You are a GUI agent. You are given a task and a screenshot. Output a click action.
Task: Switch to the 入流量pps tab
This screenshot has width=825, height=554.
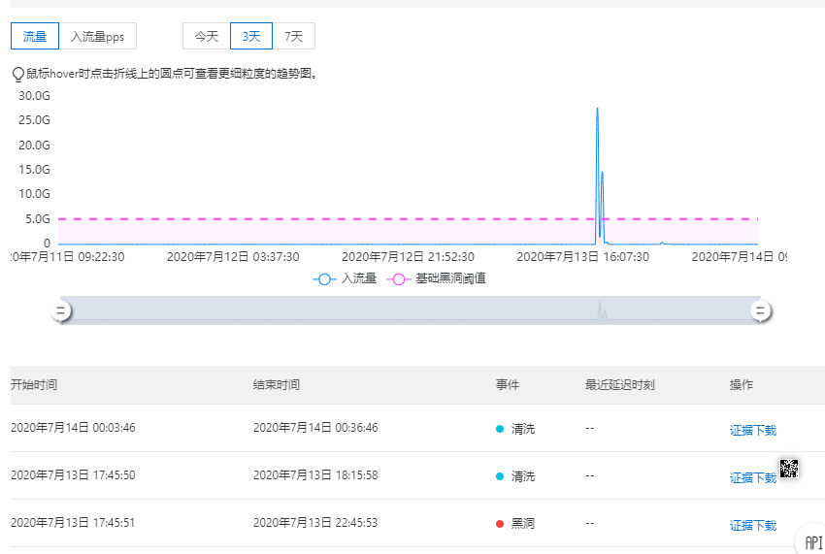97,37
